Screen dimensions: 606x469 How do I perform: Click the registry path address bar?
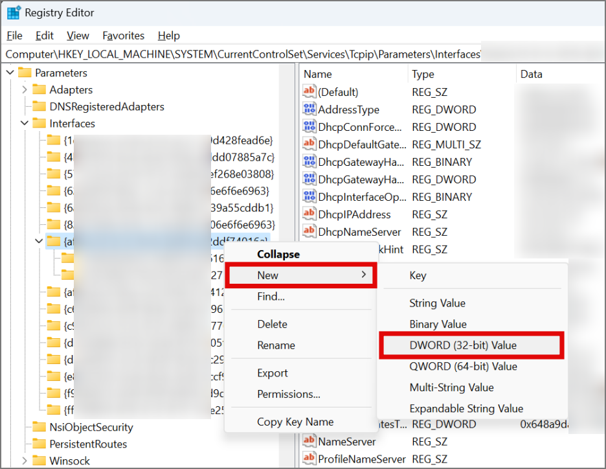(303, 54)
